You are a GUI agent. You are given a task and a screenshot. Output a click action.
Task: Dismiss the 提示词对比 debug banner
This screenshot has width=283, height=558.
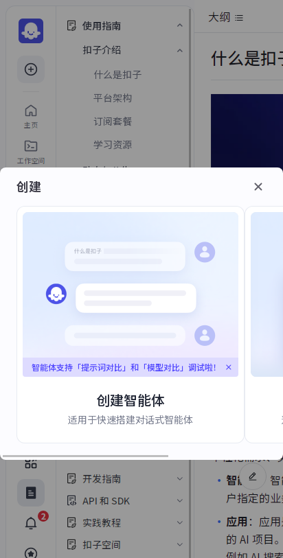[x=229, y=367]
